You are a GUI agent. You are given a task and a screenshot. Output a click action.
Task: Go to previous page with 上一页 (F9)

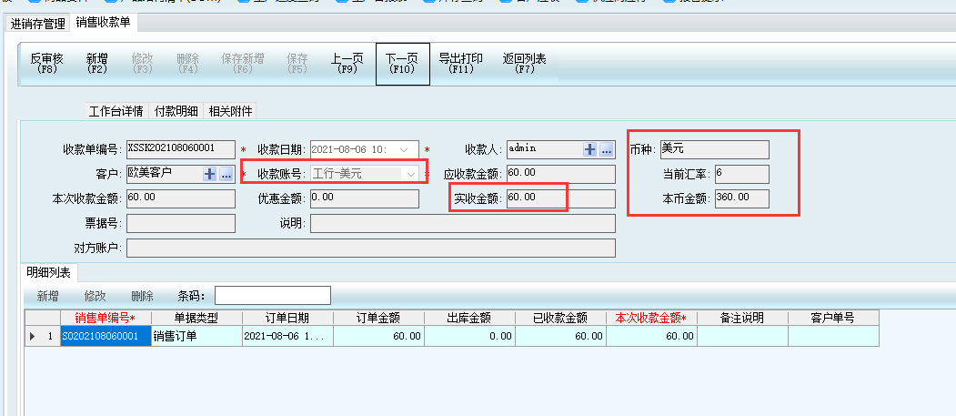click(347, 63)
